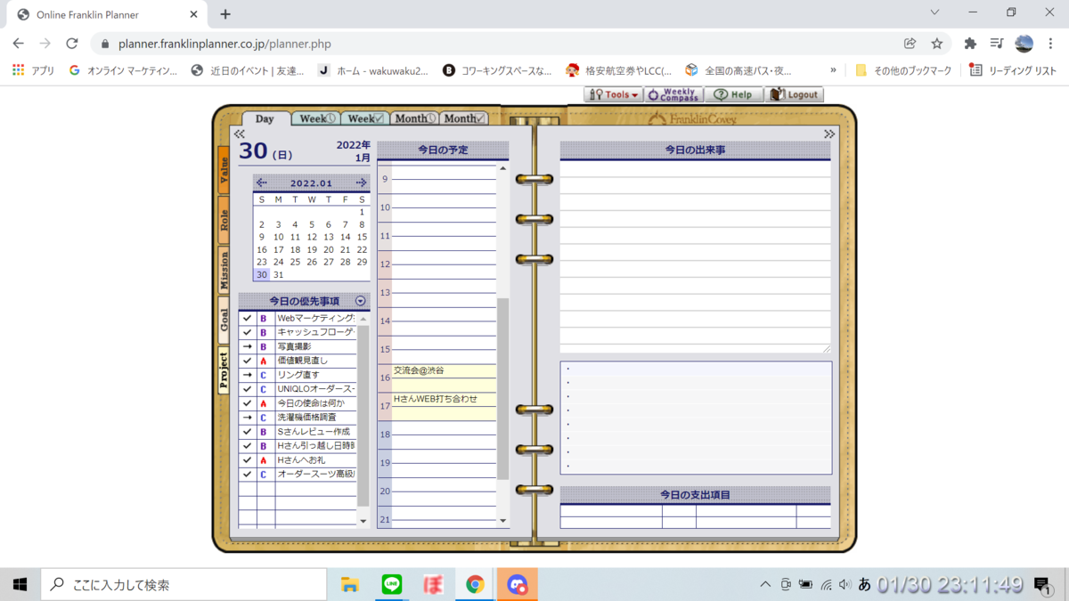Open Chrome extensions puzzle icon
This screenshot has height=601, width=1069.
point(970,44)
